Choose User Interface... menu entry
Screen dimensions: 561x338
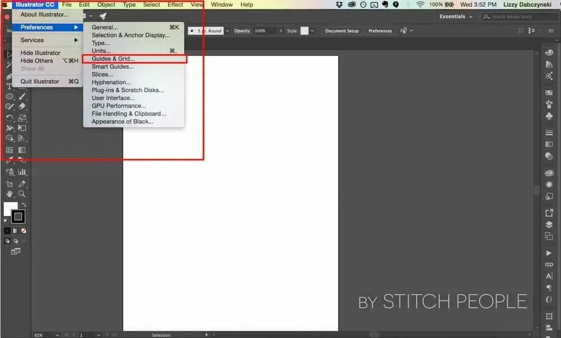[x=134, y=98]
